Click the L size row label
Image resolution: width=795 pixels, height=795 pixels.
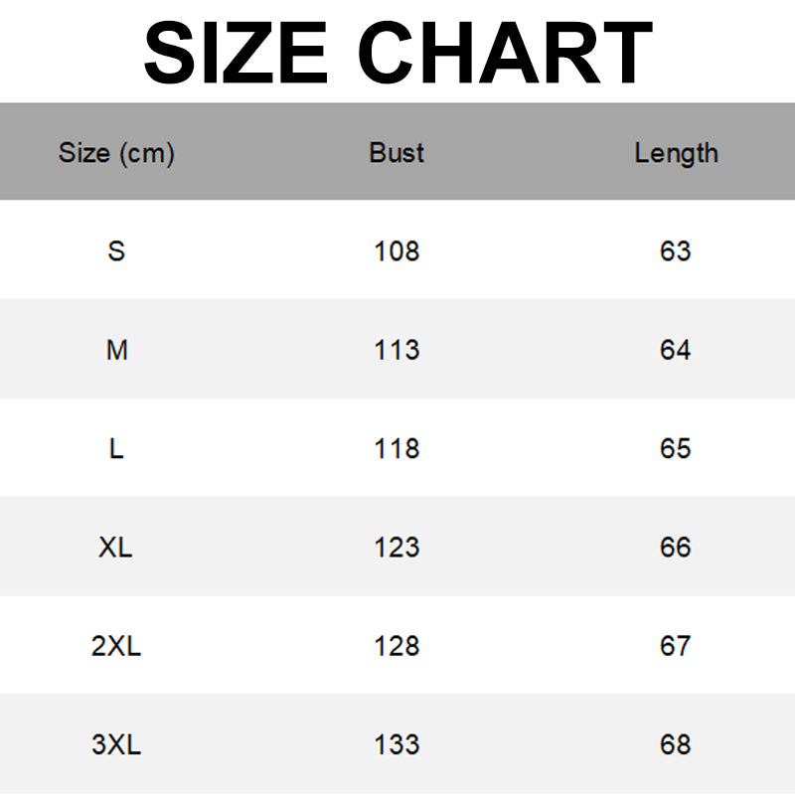(116, 448)
